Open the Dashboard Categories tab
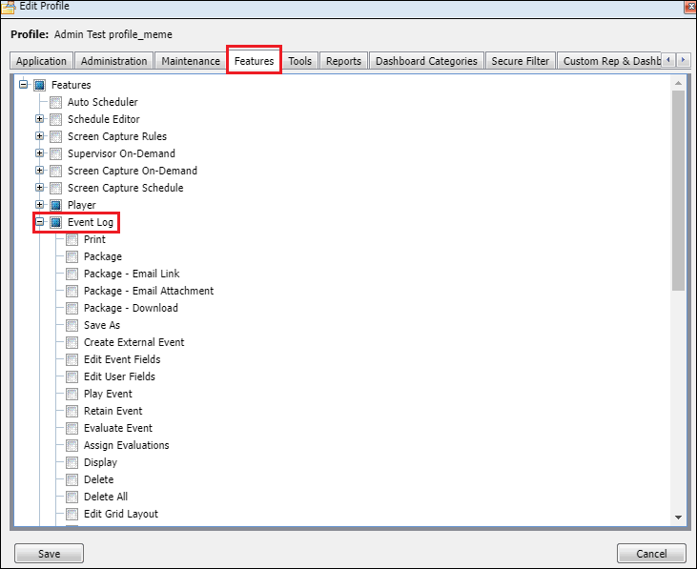The height and width of the screenshot is (569, 697). (426, 61)
